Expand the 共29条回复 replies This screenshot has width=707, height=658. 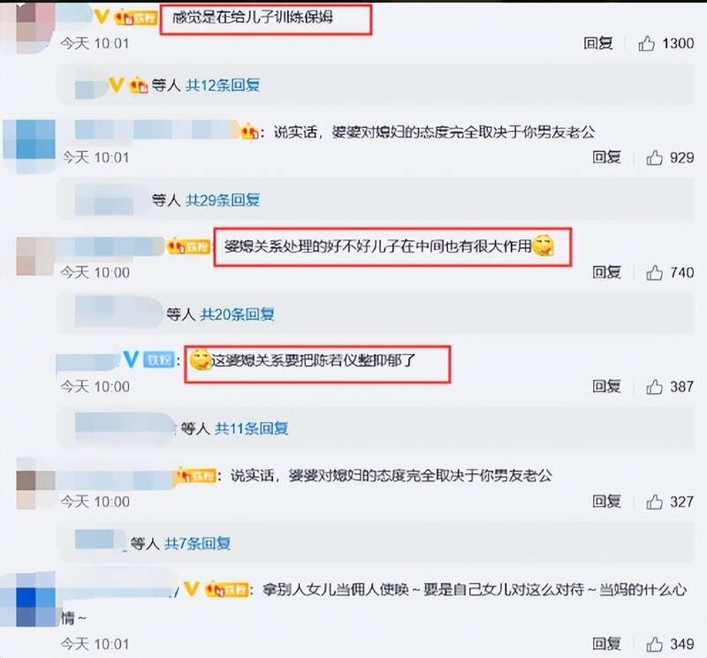(223, 200)
